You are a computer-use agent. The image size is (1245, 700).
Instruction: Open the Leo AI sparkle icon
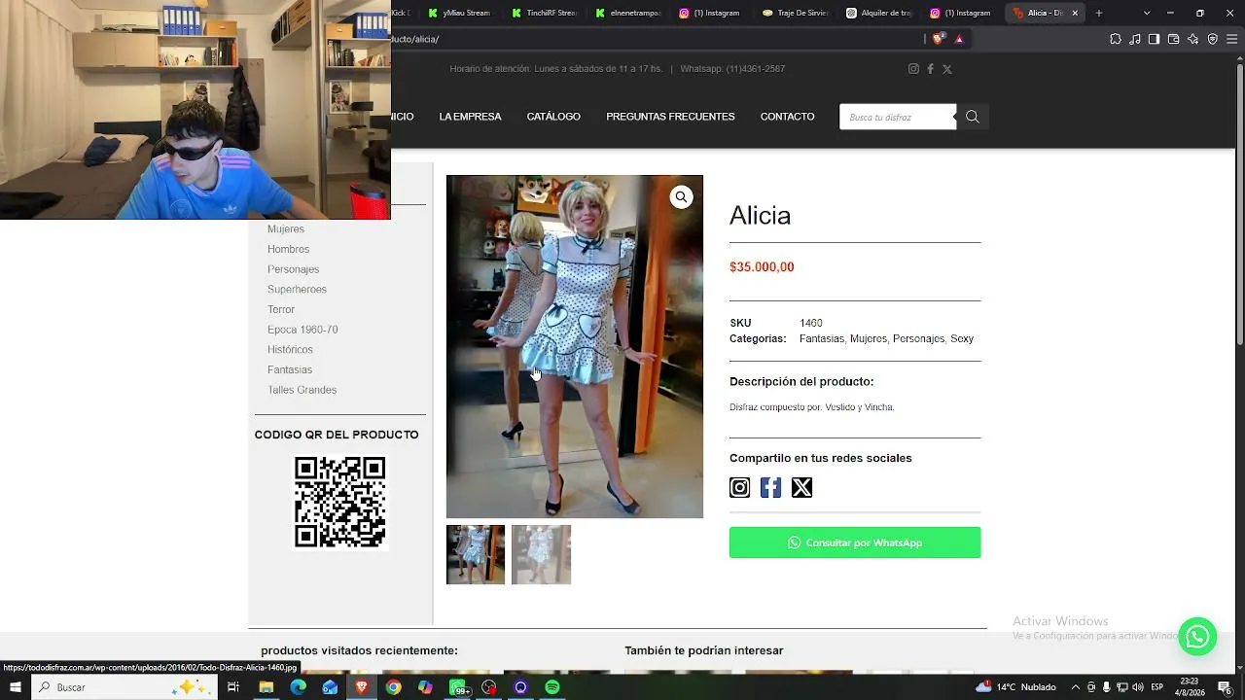[1192, 39]
